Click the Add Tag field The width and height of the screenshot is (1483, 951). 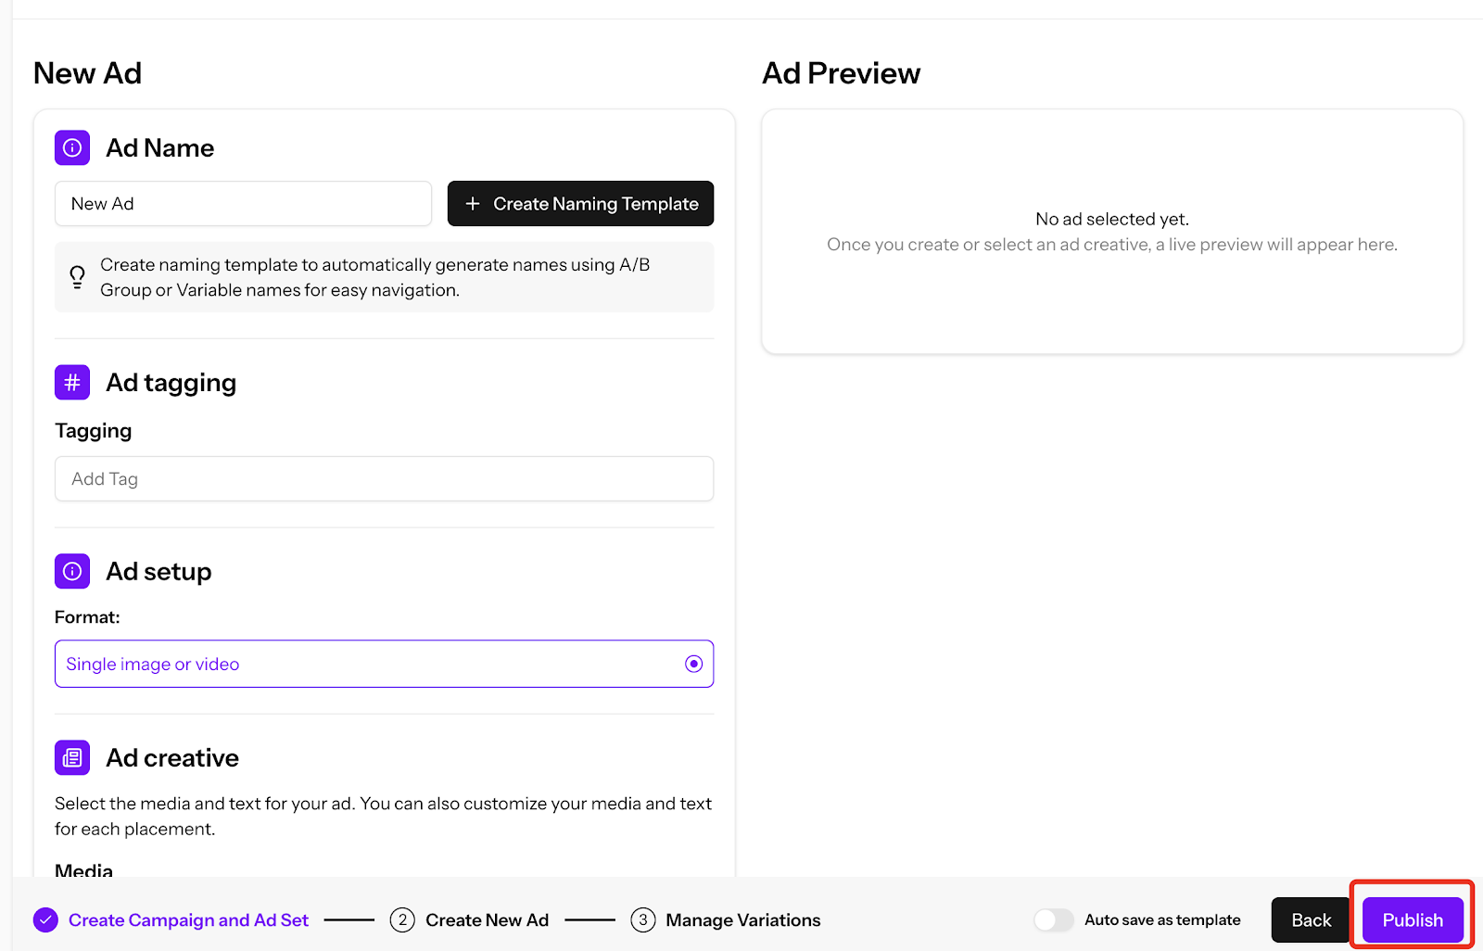point(384,478)
